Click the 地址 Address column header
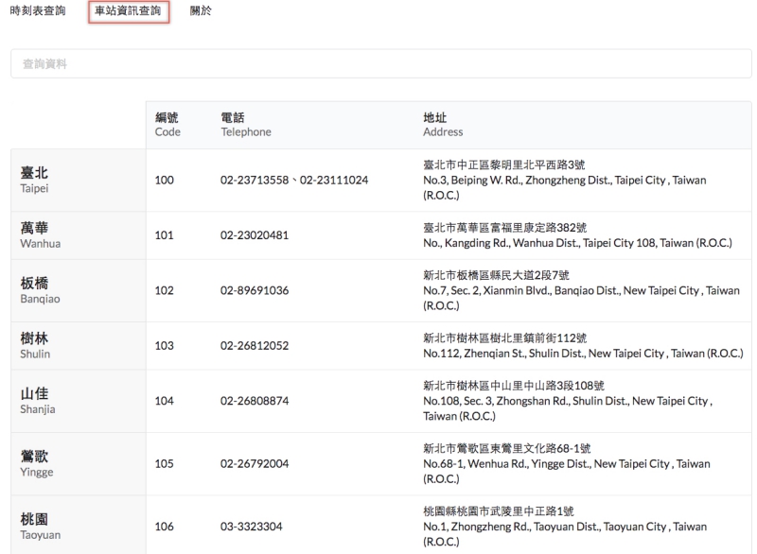This screenshot has height=554, width=757. coord(443,125)
